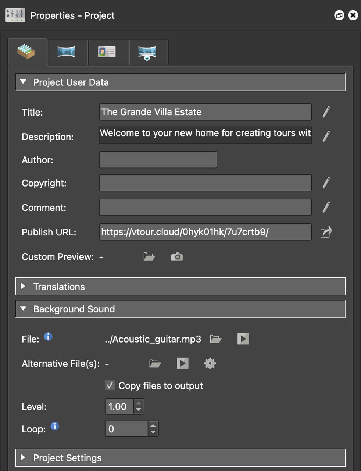Click the Level value field
Screen dimensions: 361x471
point(119,407)
